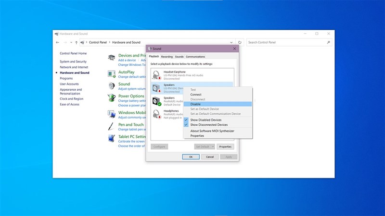Open Appearance and Personalization link

pyautogui.click(x=71, y=92)
